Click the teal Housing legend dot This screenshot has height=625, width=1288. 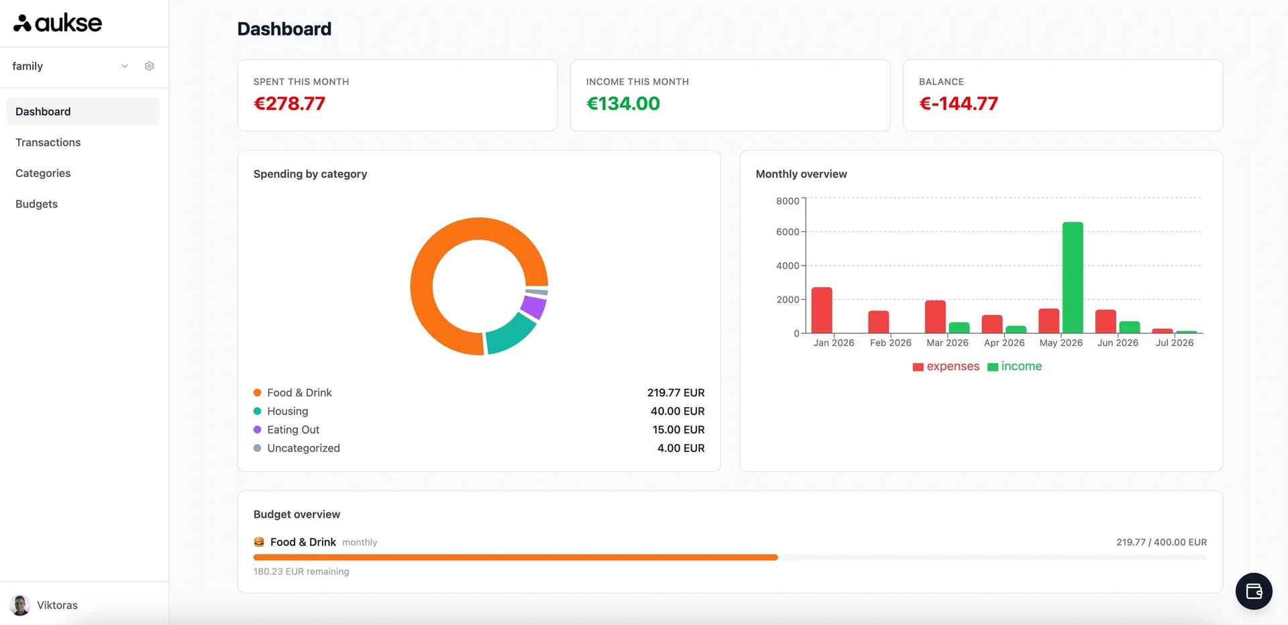pos(257,411)
